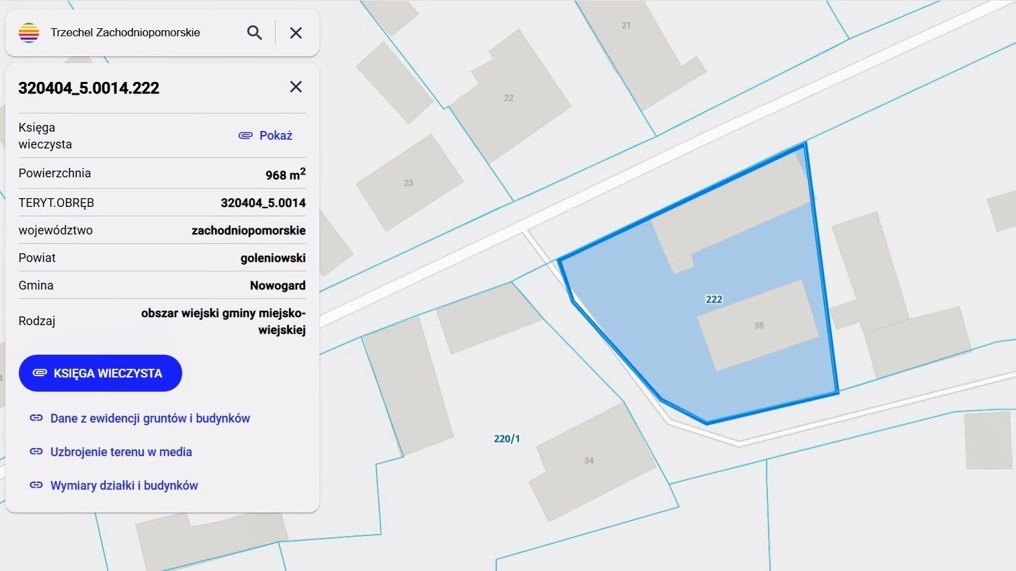The height and width of the screenshot is (571, 1016).
Task: Click the area value 968 m²
Action: click(x=286, y=174)
